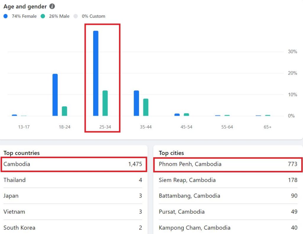The height and width of the screenshot is (234, 303).
Task: Click Phnom Penh's value '773'
Action: pos(293,164)
